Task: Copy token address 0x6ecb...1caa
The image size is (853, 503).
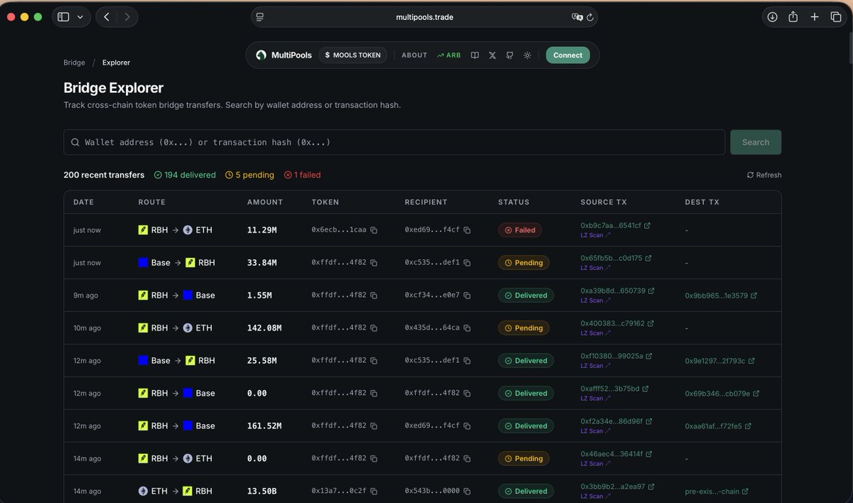Action: pos(374,230)
